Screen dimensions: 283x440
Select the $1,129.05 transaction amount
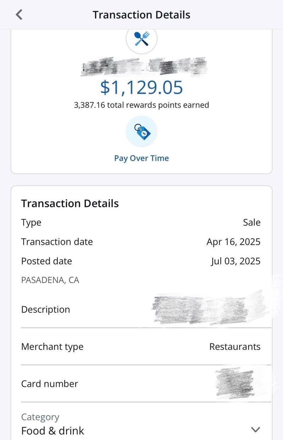tap(142, 87)
